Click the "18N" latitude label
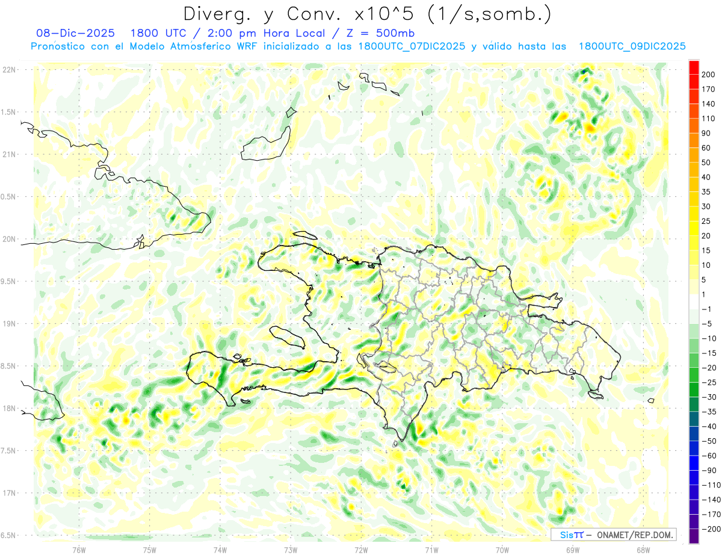This screenshot has height=558, width=722. click(9, 408)
